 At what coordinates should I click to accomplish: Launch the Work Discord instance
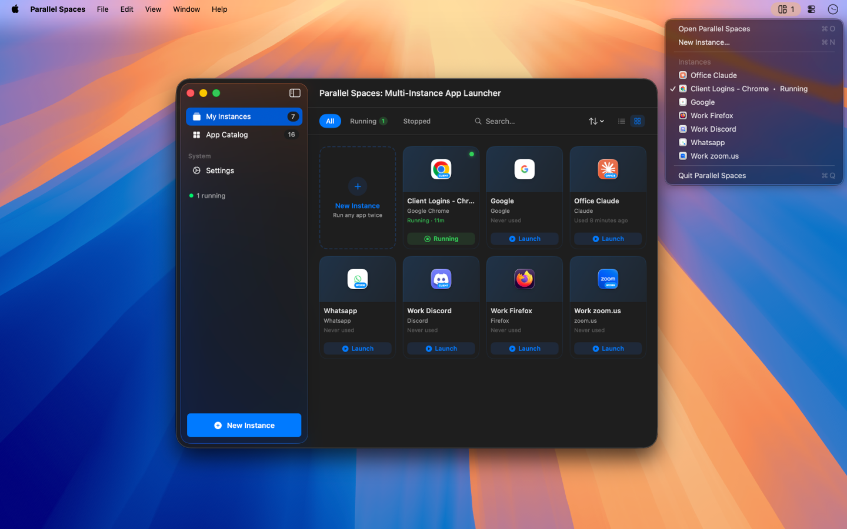441,349
